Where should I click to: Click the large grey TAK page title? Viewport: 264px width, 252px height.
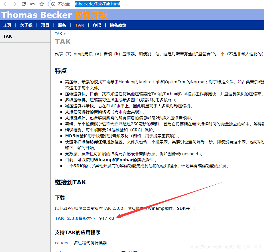pyautogui.click(x=63, y=42)
